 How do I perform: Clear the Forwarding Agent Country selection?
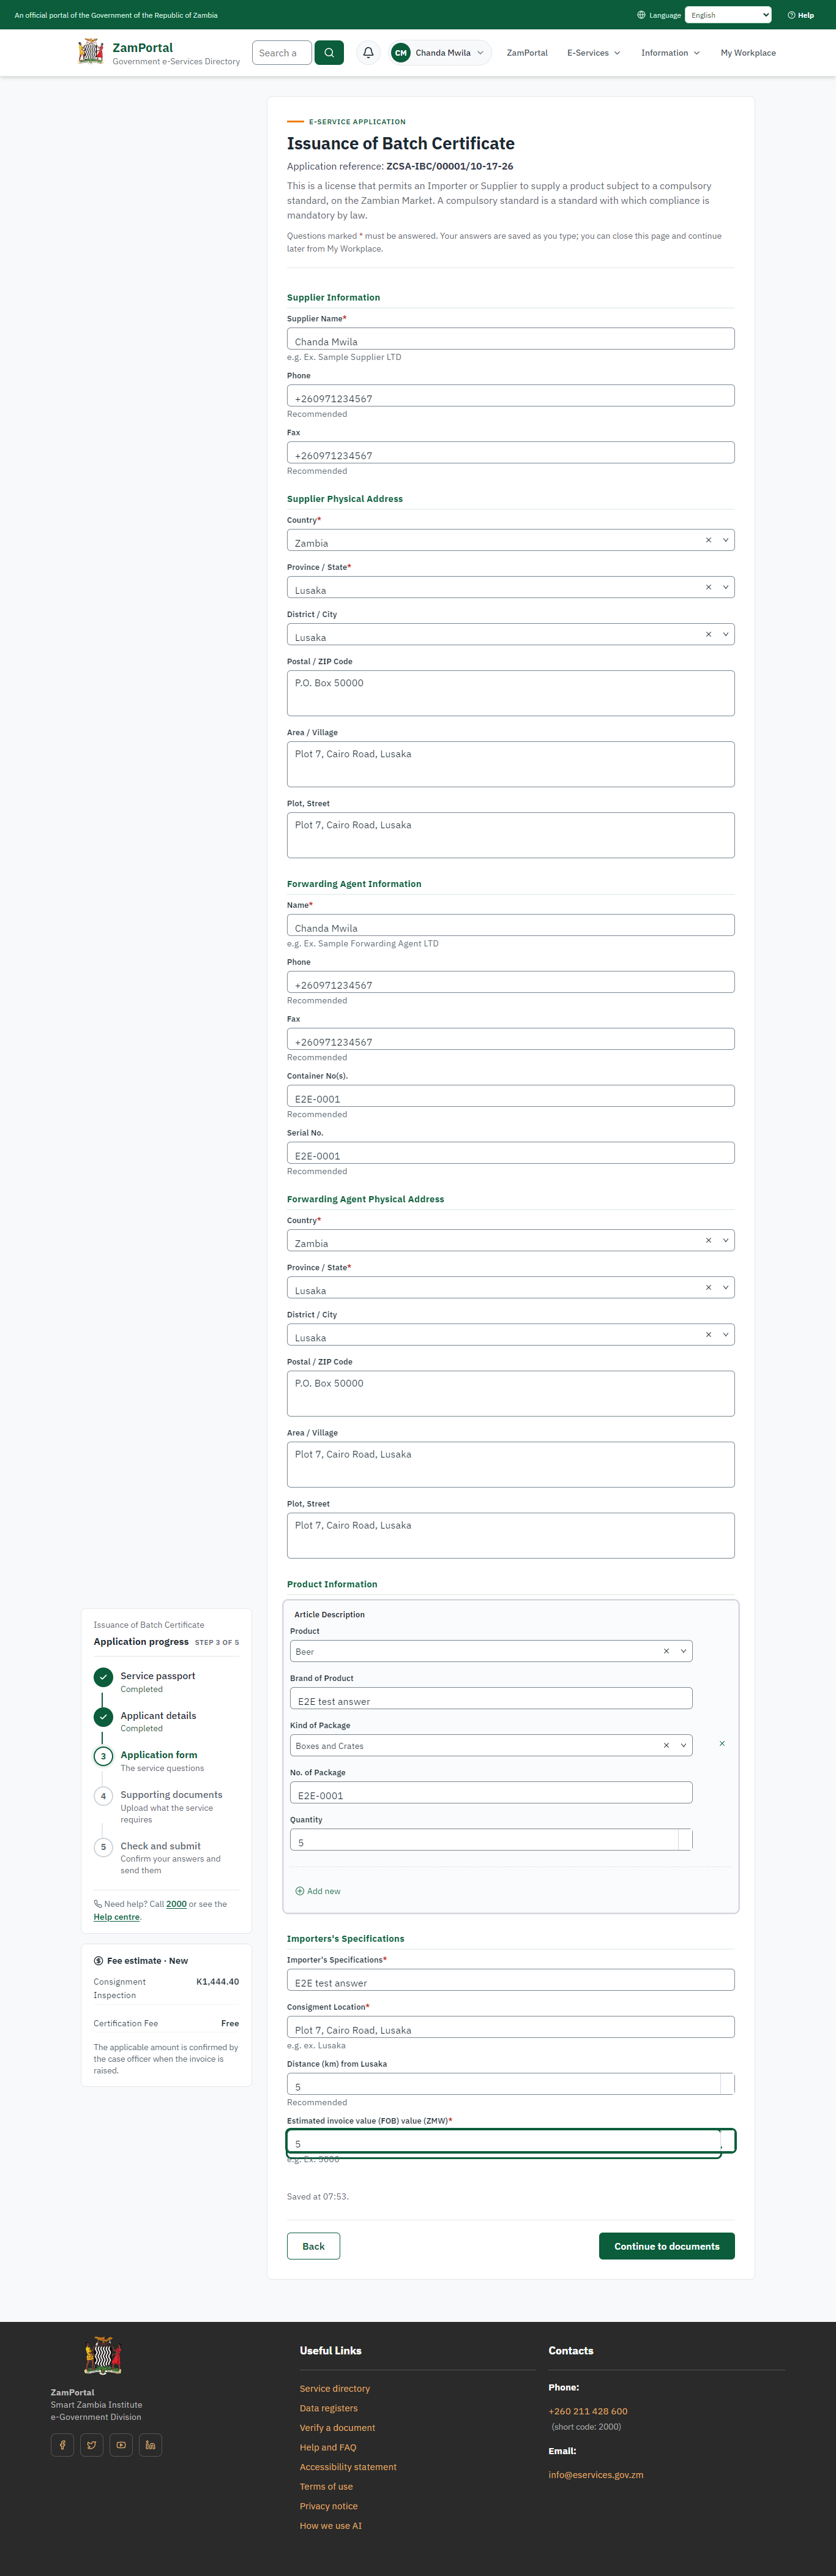pos(708,1240)
